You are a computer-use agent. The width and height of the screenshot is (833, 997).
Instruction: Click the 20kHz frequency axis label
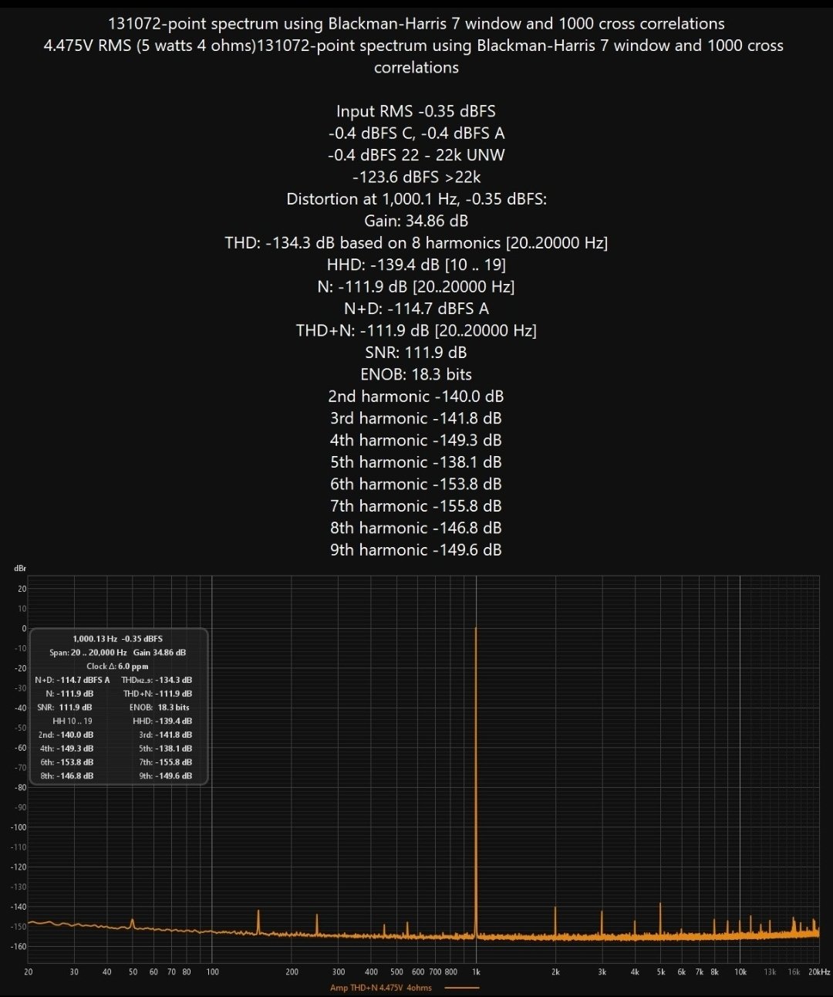coord(819,972)
